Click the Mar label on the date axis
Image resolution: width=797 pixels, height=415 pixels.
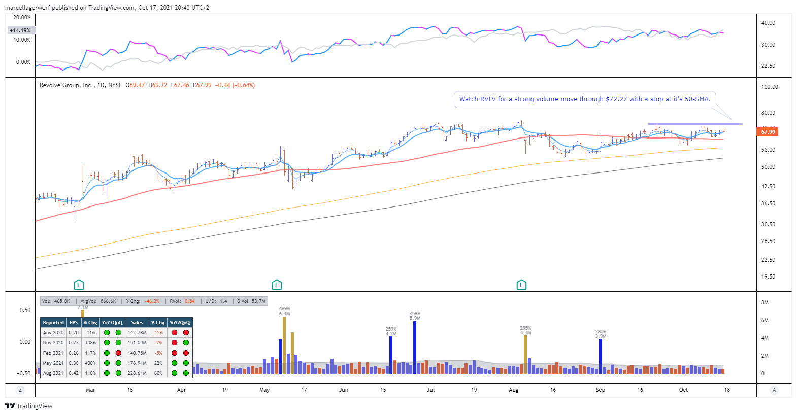tap(90, 390)
